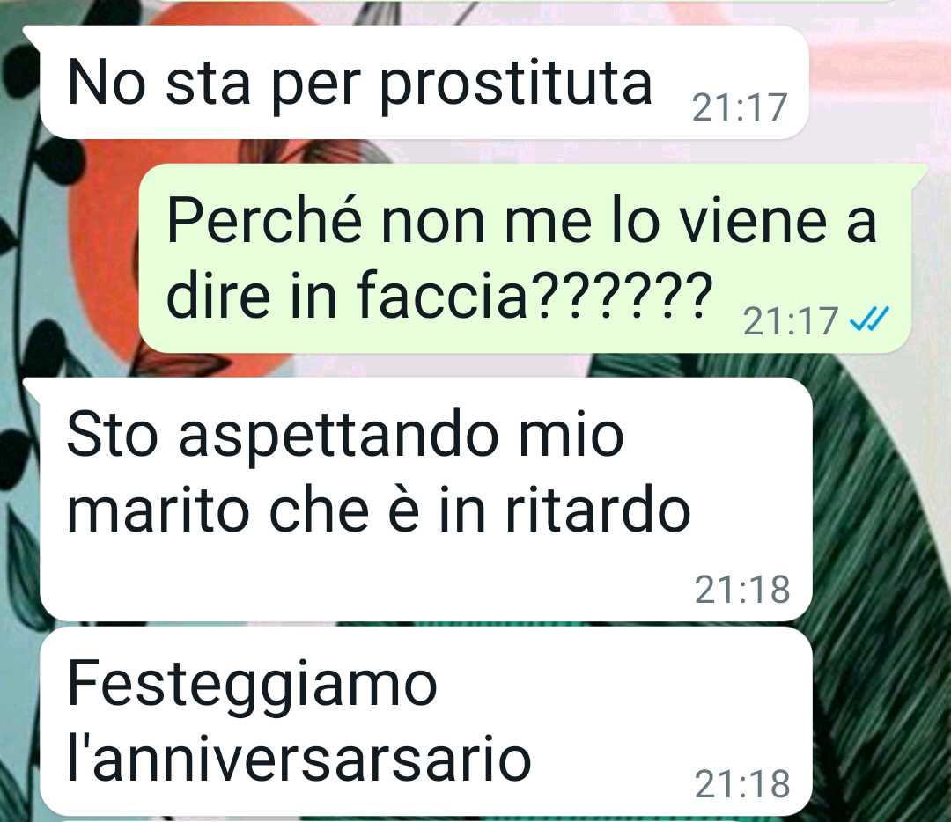Tap the empty space below "in ritardo" text

tap(364, 582)
